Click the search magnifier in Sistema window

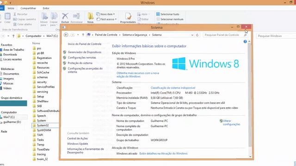(245, 35)
